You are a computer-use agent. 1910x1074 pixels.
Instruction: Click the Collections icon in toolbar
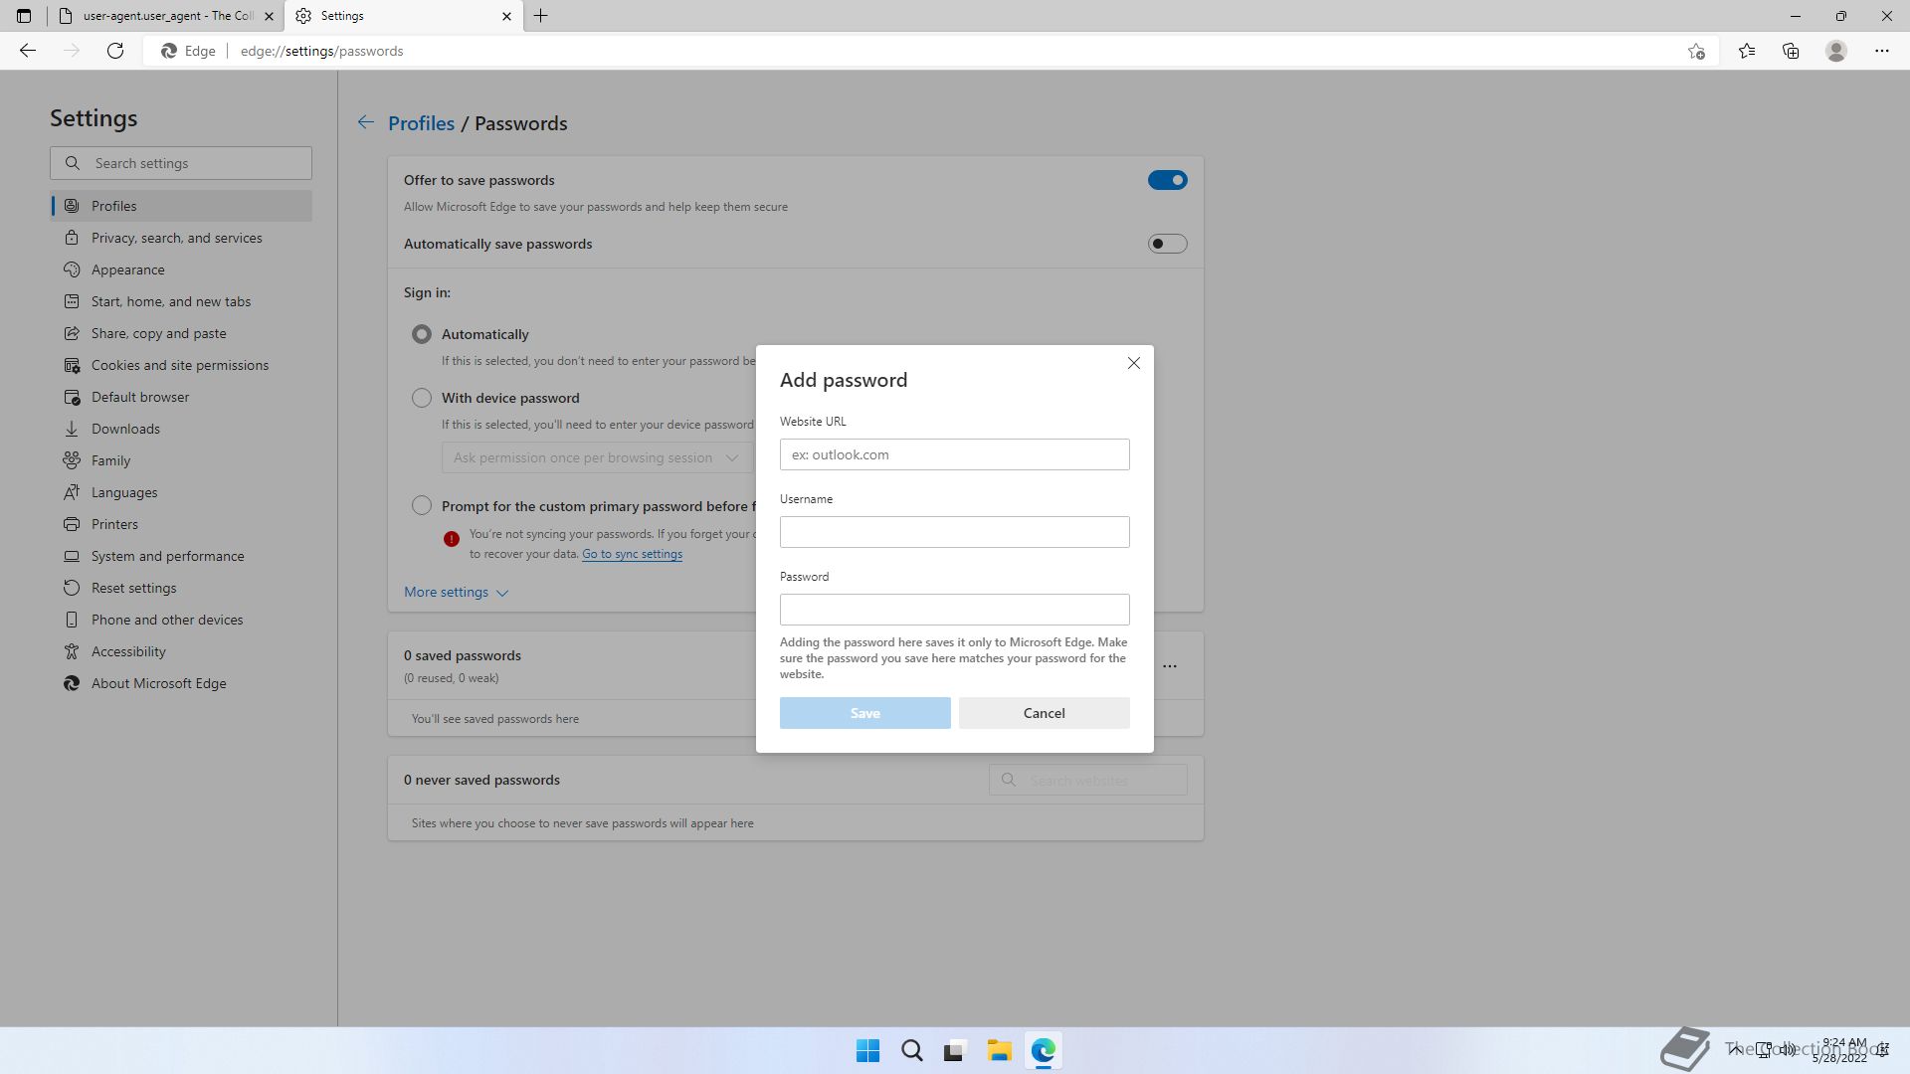coord(1791,51)
